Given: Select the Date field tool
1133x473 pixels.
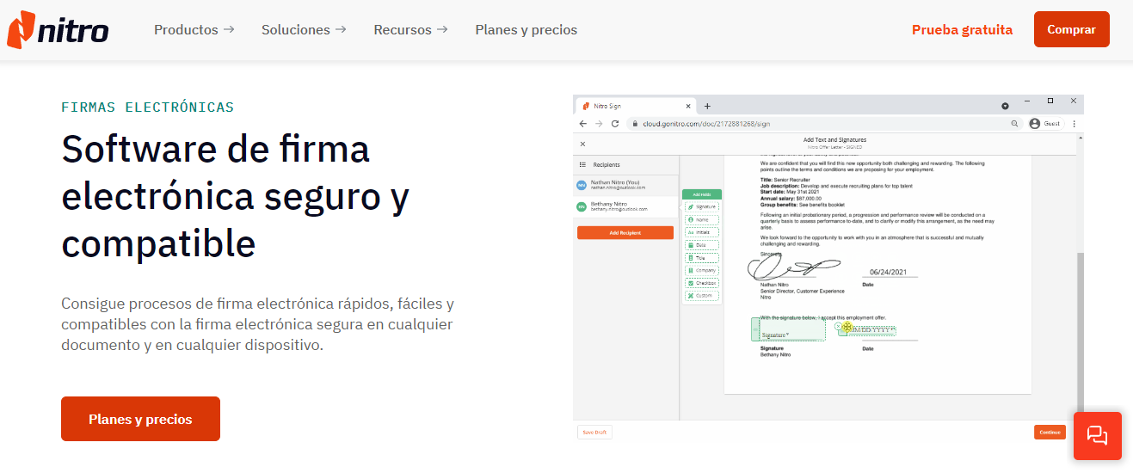Looking at the screenshot, I should tap(702, 245).
